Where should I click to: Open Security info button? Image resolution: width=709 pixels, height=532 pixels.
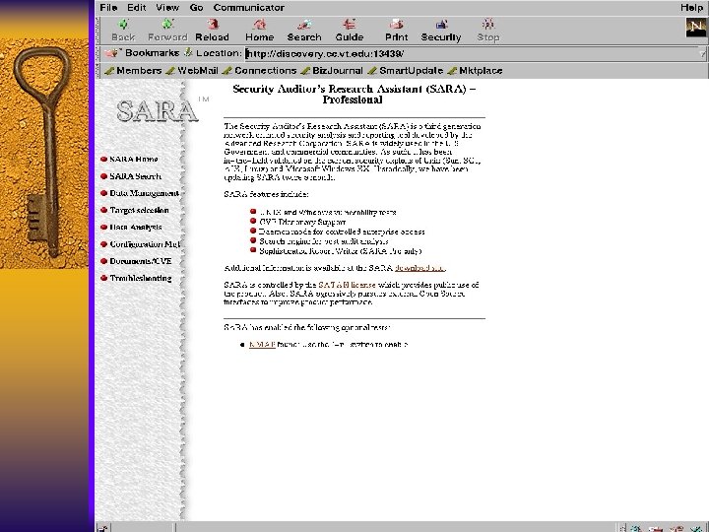(x=441, y=31)
